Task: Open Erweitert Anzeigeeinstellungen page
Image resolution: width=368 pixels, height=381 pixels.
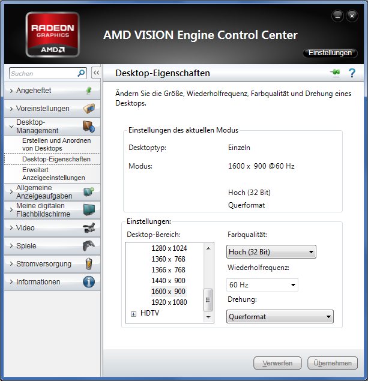Action: (x=53, y=174)
